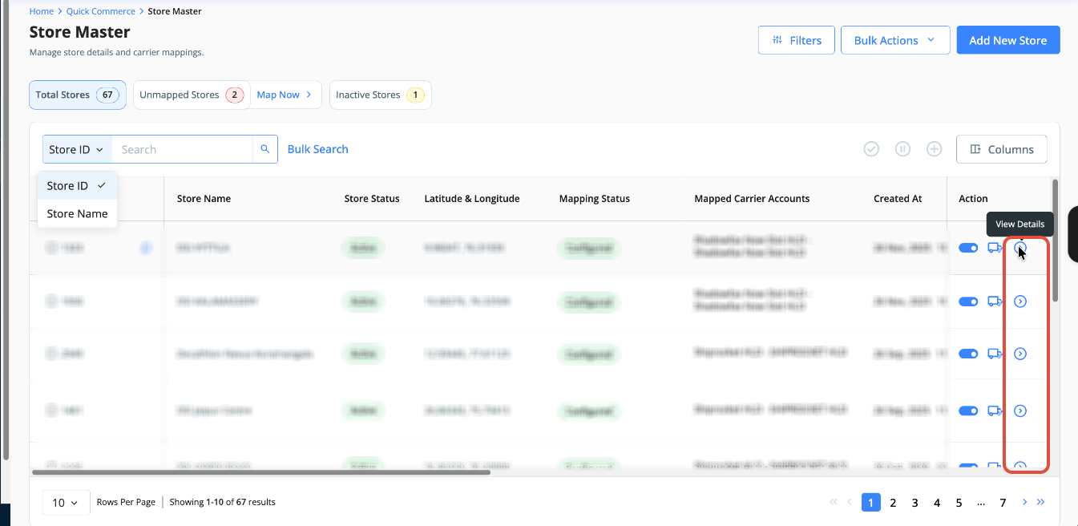
Task: Expand the Bulk Actions dropdown
Action: [x=895, y=40]
